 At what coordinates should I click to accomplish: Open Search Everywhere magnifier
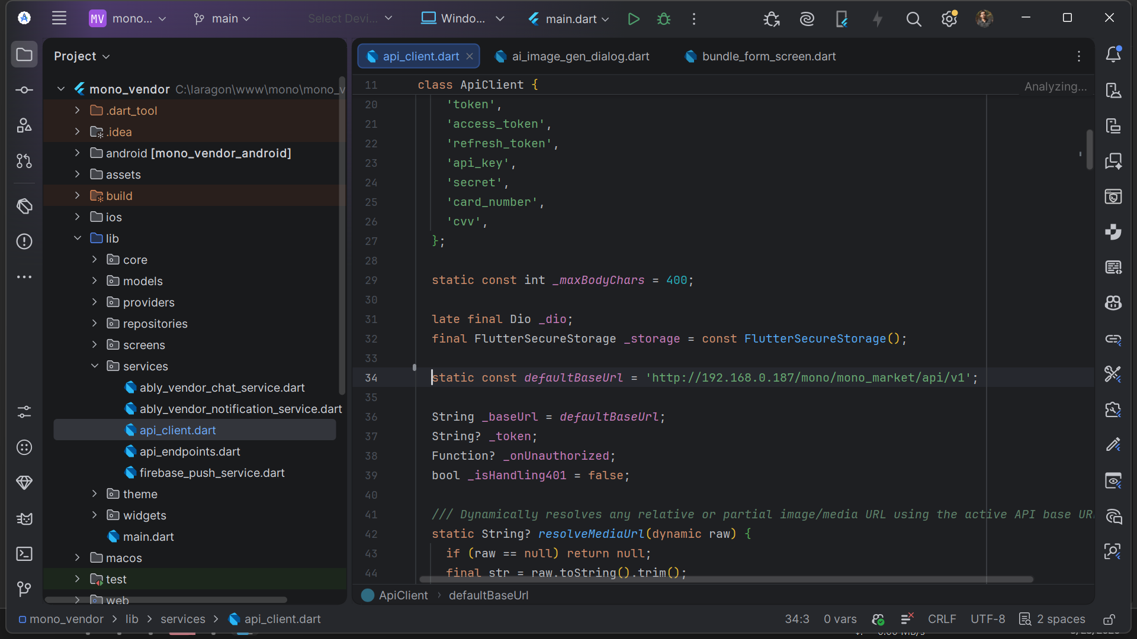tap(914, 19)
